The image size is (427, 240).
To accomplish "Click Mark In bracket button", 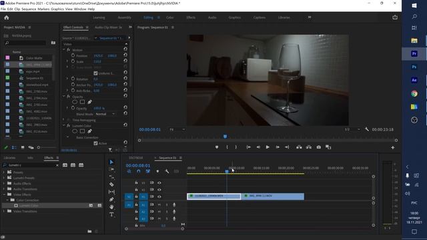I will (x=227, y=147).
